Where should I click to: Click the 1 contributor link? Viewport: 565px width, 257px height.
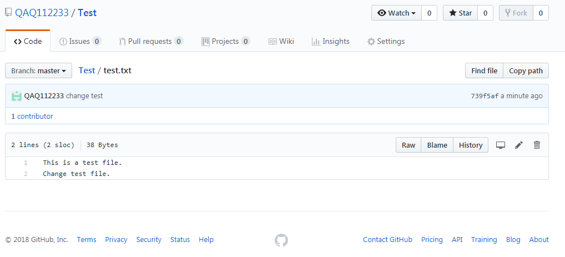click(32, 116)
